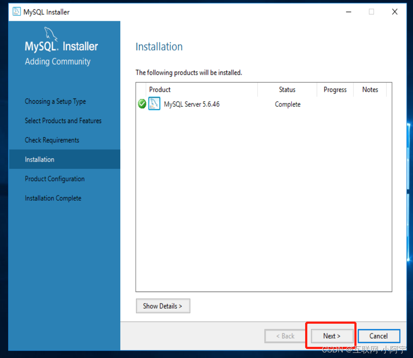Click the Status column header

[287, 90]
